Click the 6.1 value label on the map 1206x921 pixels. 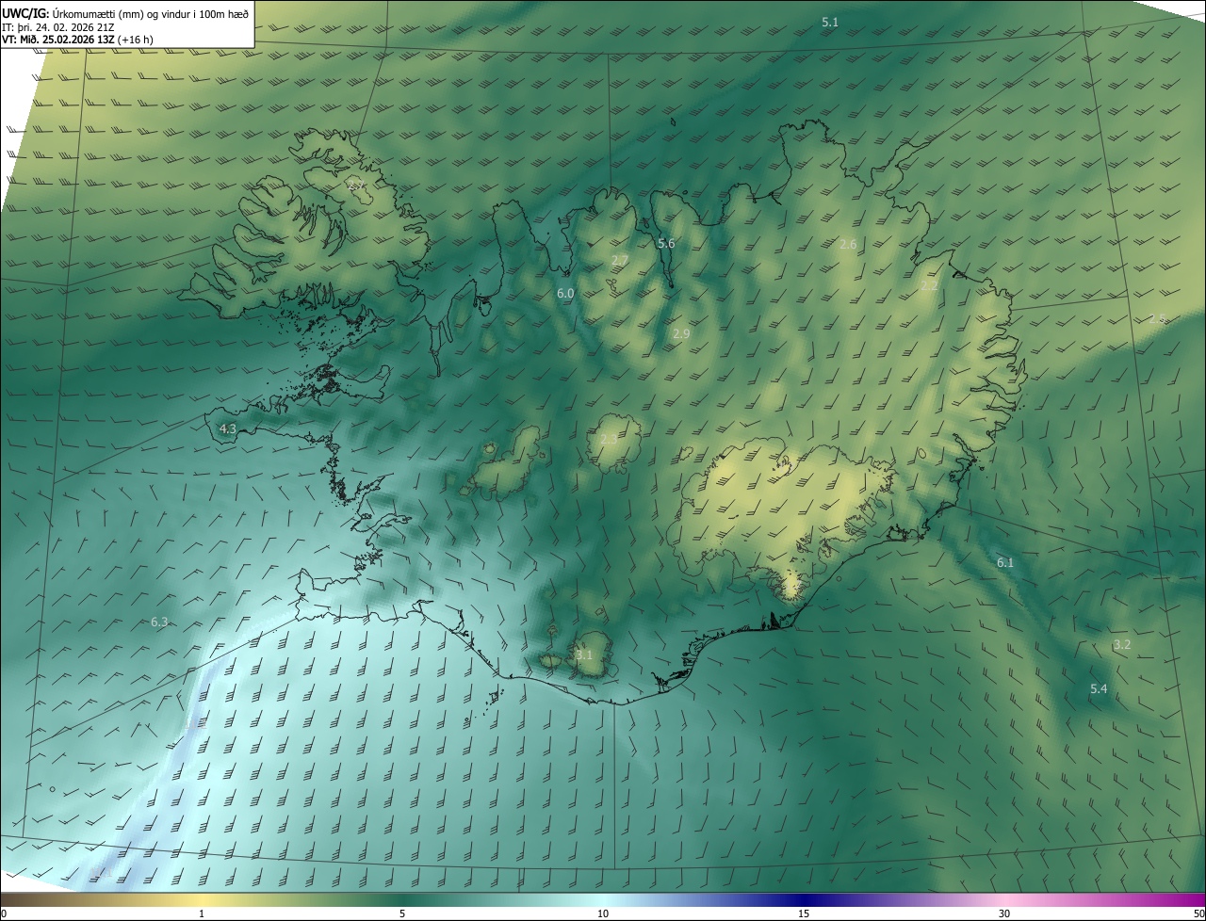1005,562
